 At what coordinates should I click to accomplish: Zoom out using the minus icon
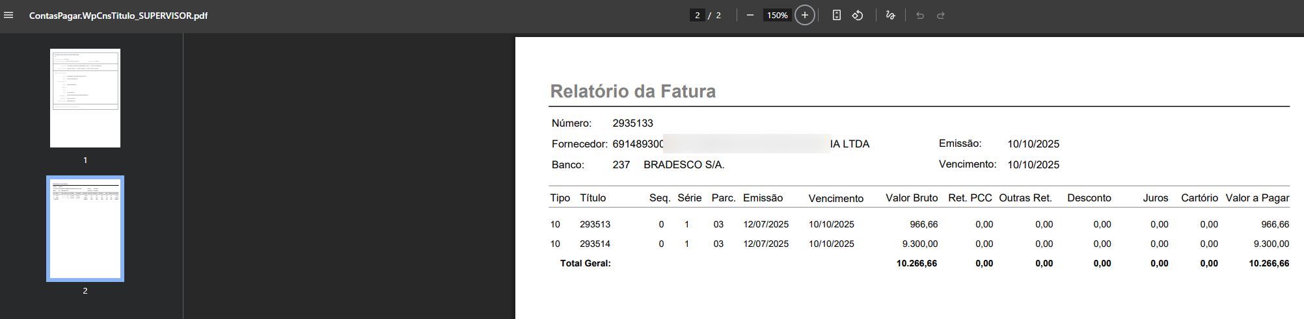750,15
